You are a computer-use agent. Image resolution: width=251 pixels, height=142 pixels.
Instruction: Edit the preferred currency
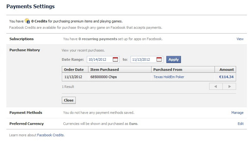241,124
